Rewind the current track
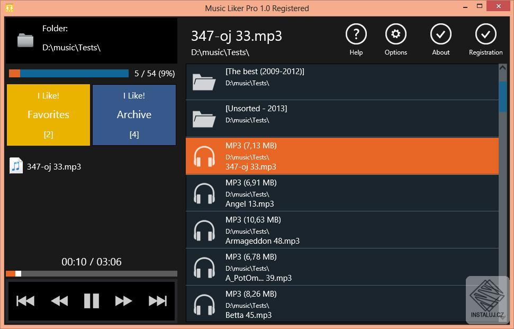514x329 pixels. coord(59,301)
